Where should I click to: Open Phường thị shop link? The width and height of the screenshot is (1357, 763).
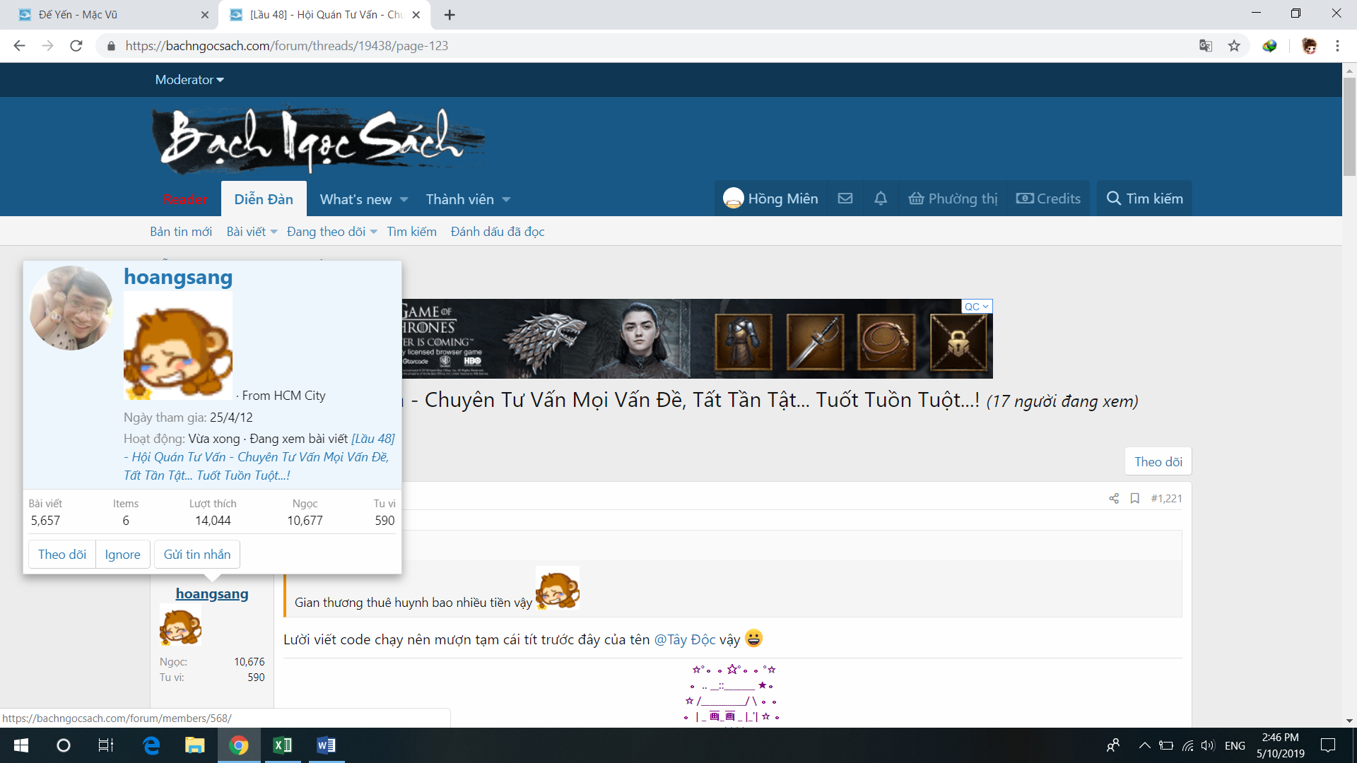[x=953, y=199]
